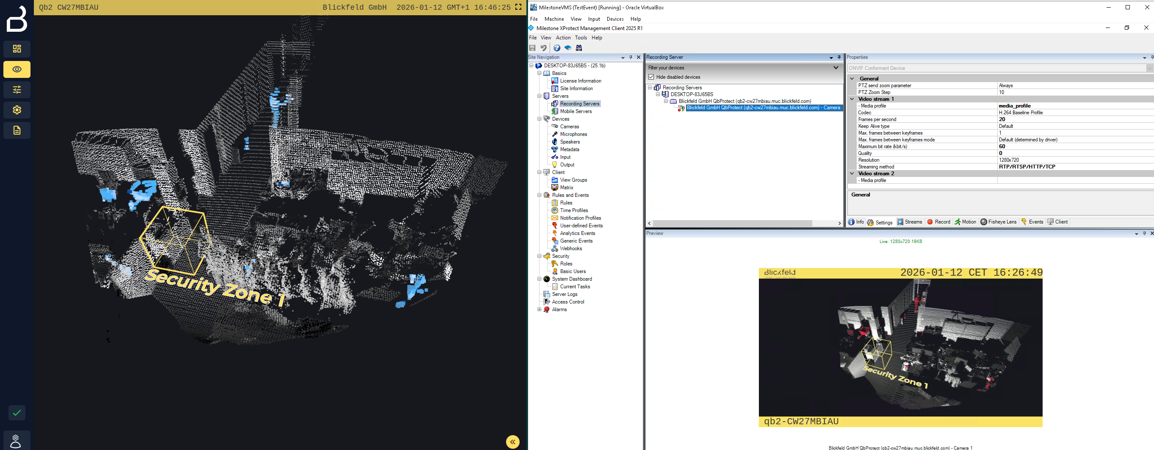Click the user account icon at bottom-left
Screen dimensions: 1154x450
click(x=16, y=441)
